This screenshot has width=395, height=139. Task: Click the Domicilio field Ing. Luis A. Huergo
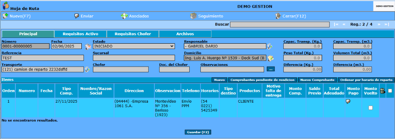tap(225, 58)
